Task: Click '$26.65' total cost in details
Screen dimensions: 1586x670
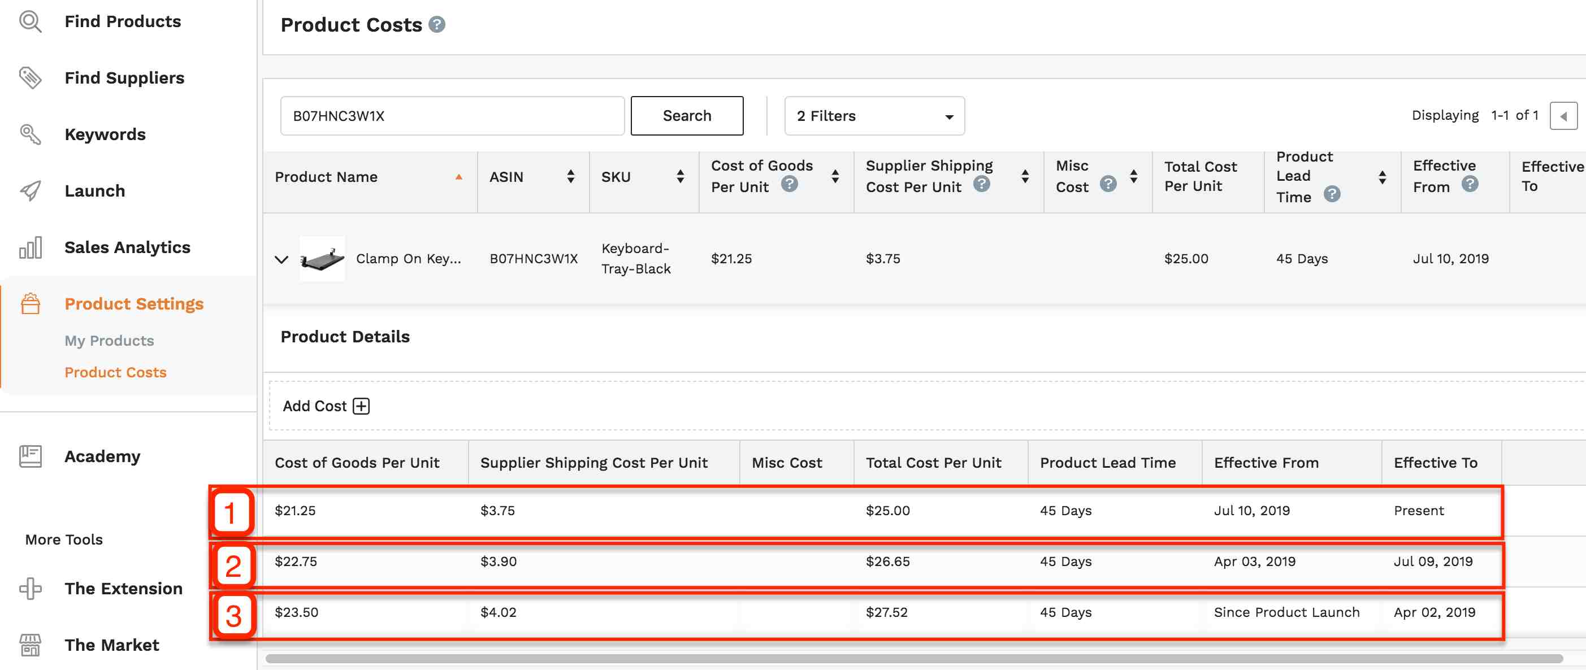Action: [887, 562]
